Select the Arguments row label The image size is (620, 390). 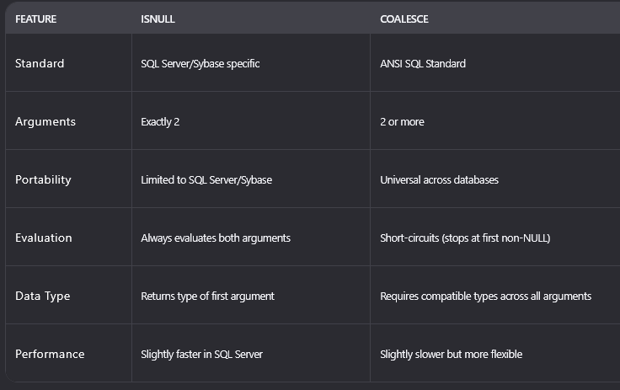click(45, 121)
